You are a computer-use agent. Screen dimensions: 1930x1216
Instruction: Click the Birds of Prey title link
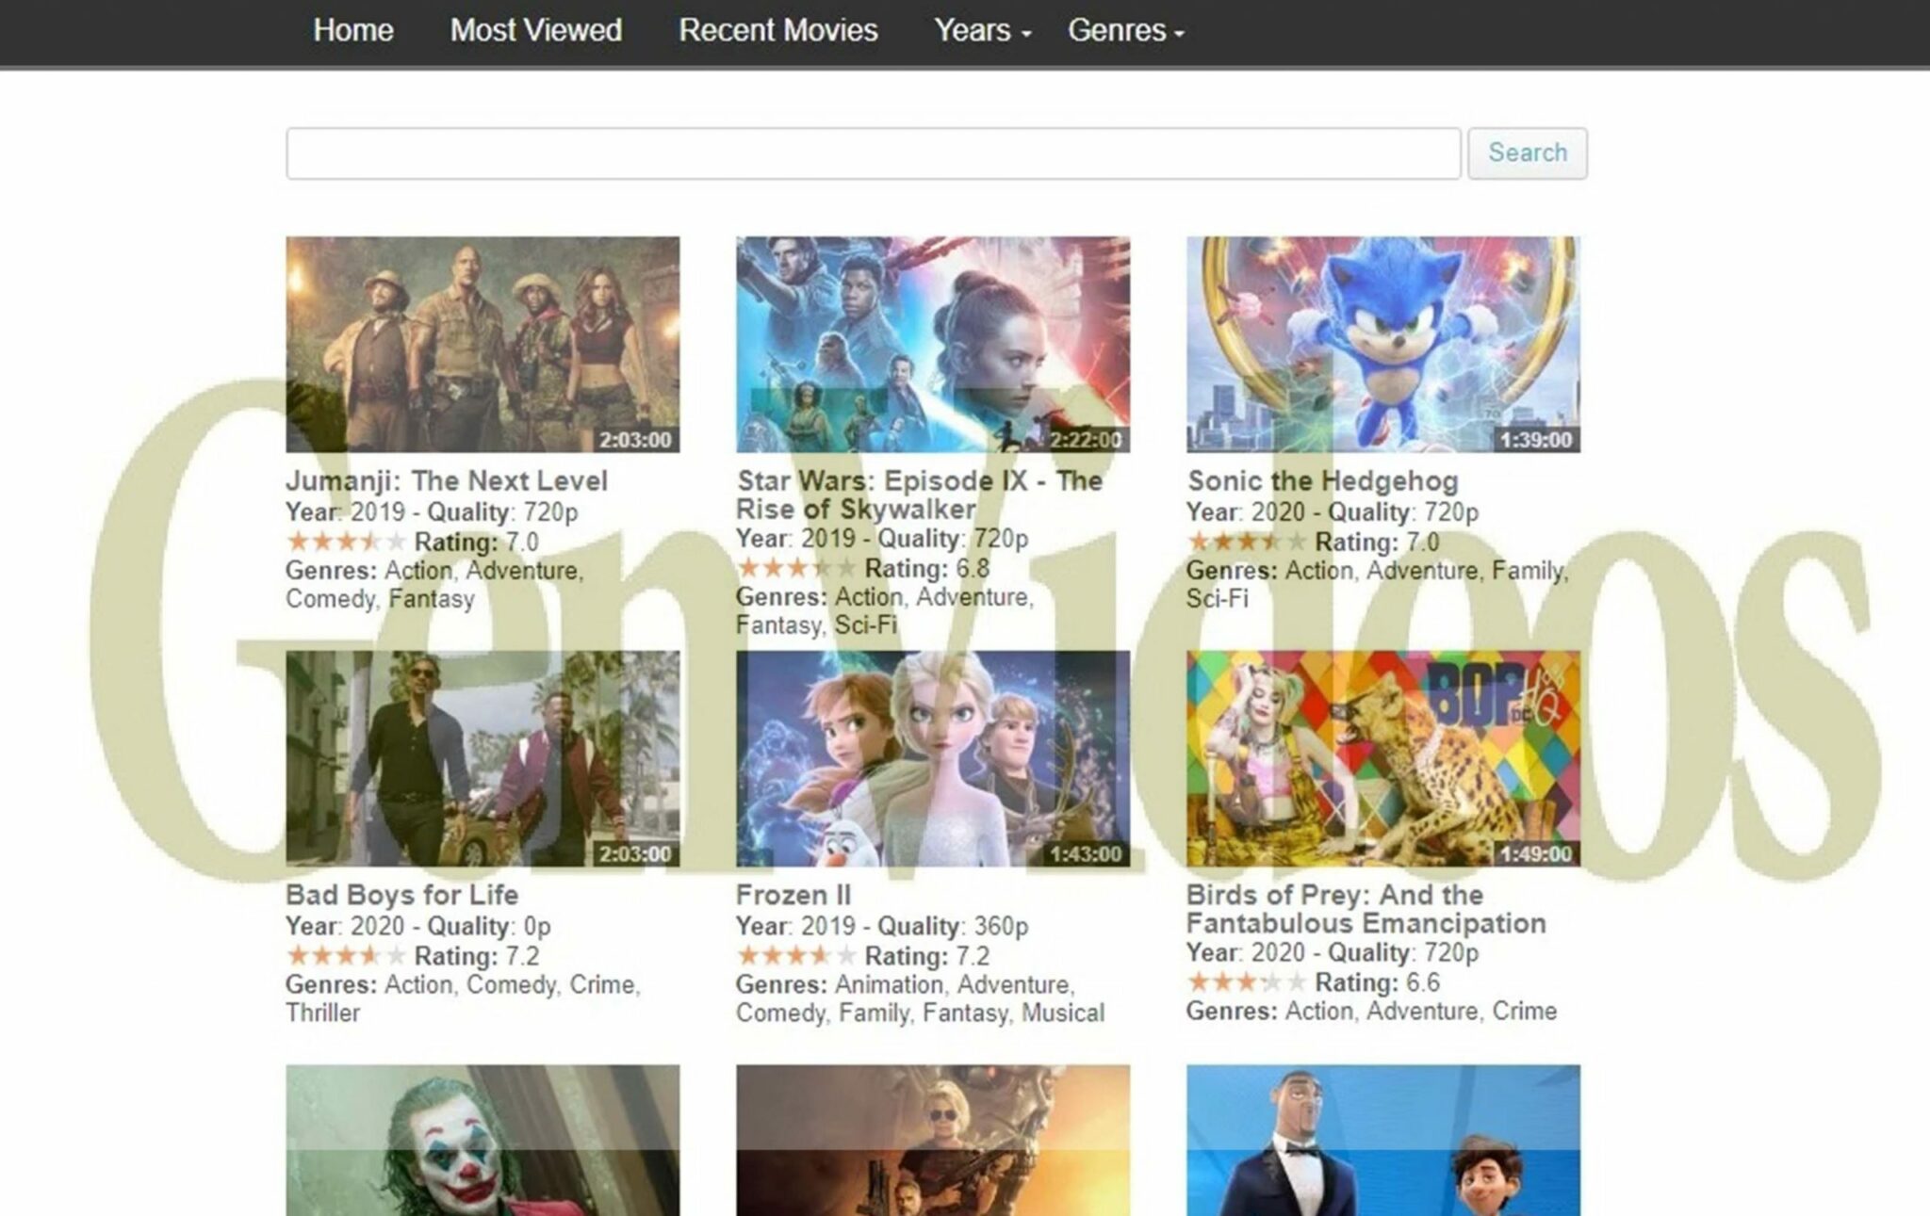click(1366, 909)
